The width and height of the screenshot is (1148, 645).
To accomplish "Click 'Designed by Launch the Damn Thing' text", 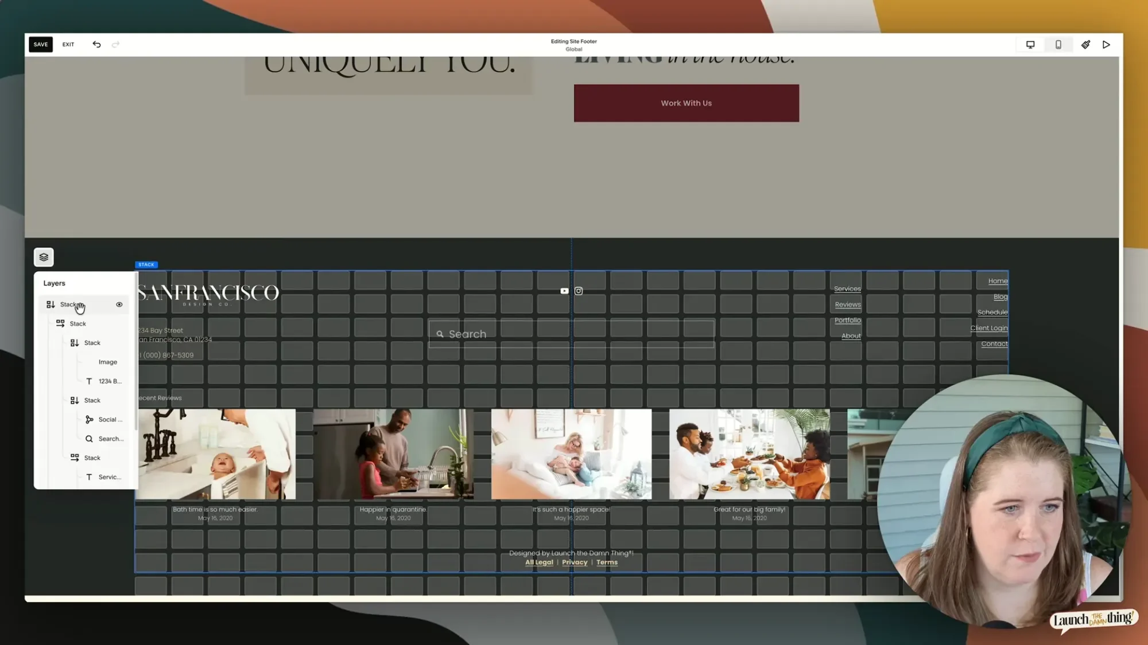I will tap(571, 553).
